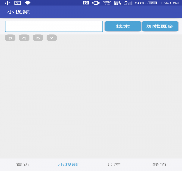The image size is (182, 171).
Task: Select the 'x' keyword tag
Action: pos(52,38)
